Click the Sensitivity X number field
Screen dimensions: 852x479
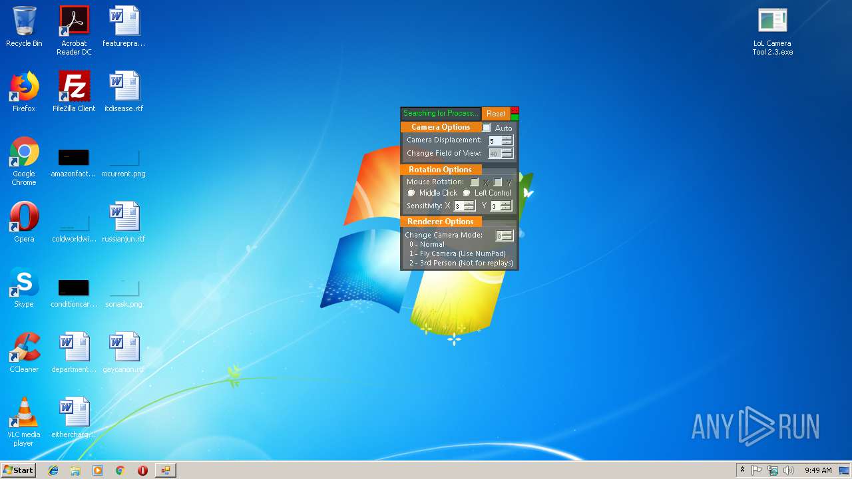pyautogui.click(x=459, y=206)
